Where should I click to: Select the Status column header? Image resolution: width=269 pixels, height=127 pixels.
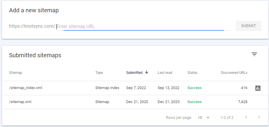pos(192,73)
